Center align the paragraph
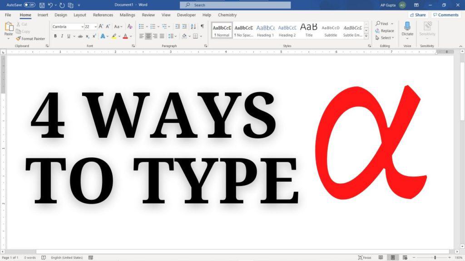This screenshot has width=465, height=261. pyautogui.click(x=148, y=36)
